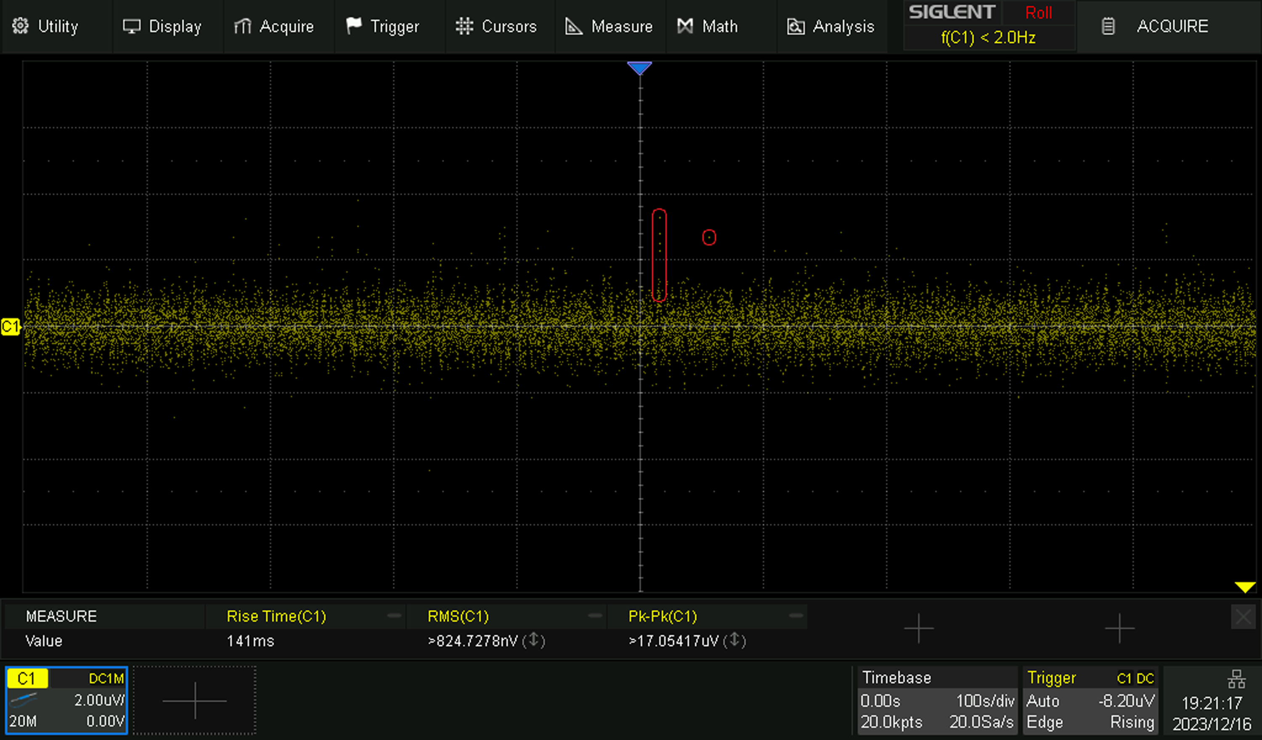Viewport: 1262px width, 740px height.
Task: Open the Analysis menu
Action: [x=832, y=26]
